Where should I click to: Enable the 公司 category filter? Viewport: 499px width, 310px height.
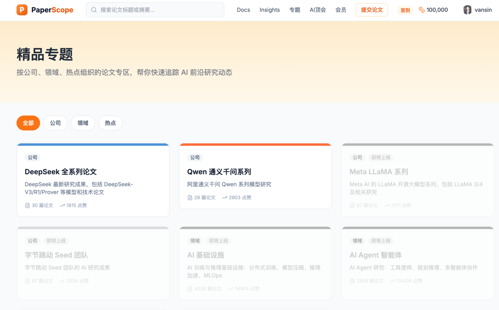(55, 123)
